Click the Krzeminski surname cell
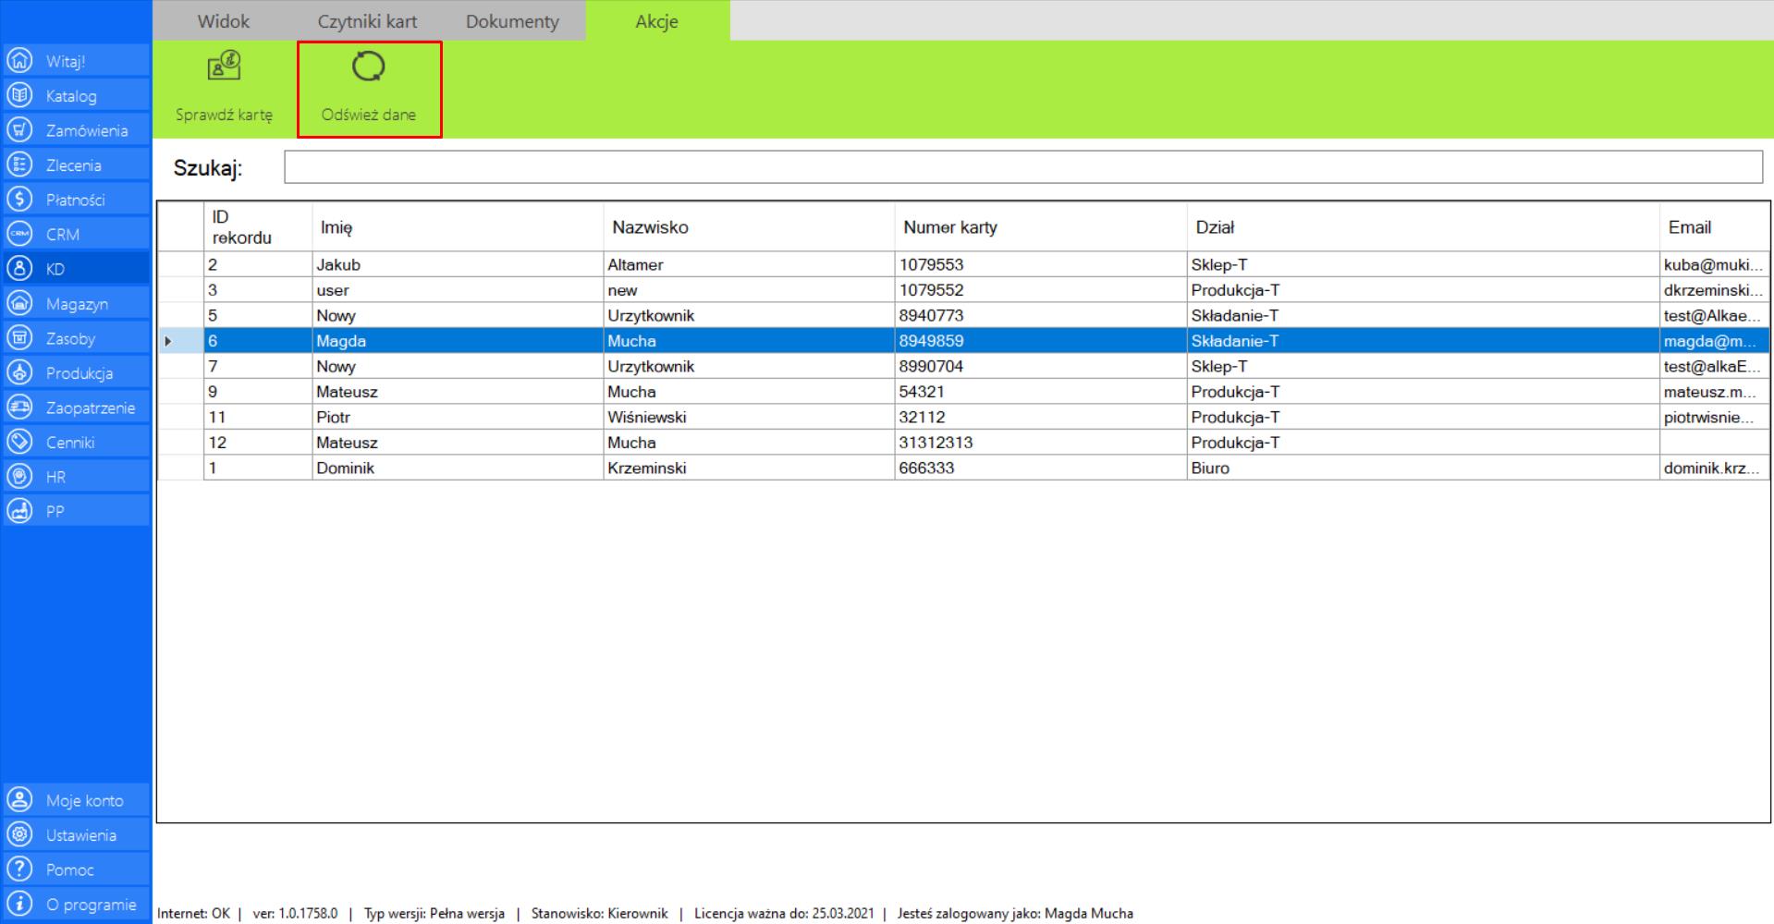 pyautogui.click(x=749, y=468)
